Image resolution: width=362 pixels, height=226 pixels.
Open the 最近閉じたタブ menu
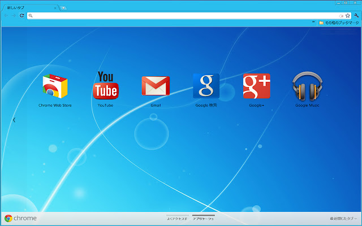[343, 219]
